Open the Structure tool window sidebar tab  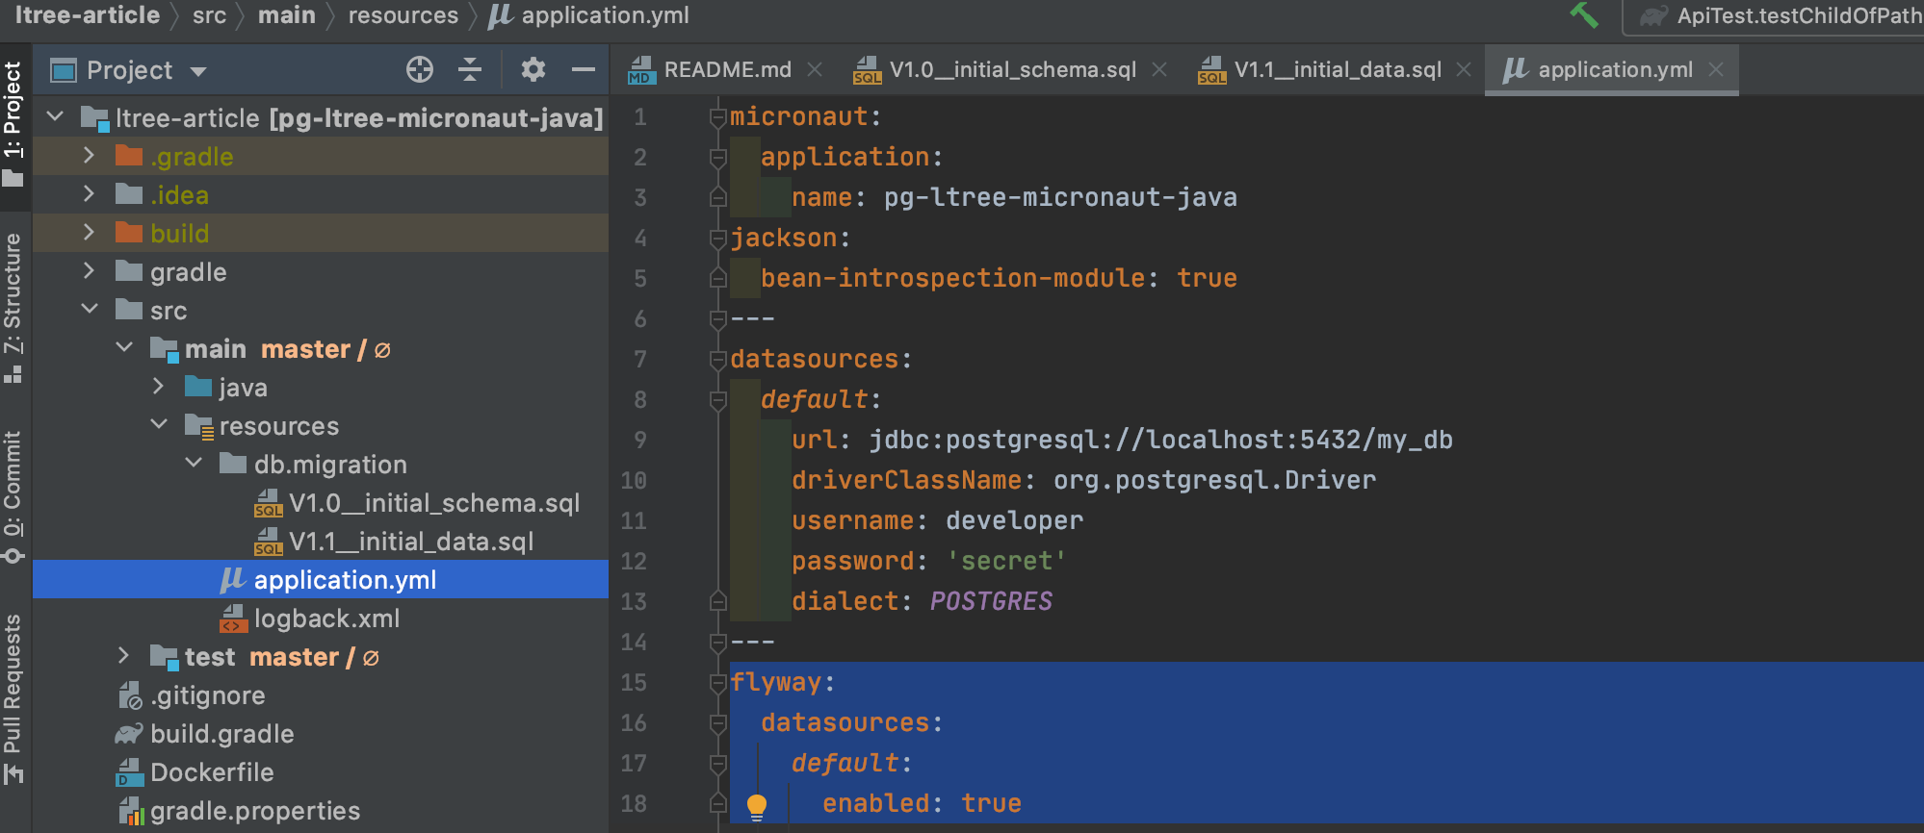click(x=13, y=308)
